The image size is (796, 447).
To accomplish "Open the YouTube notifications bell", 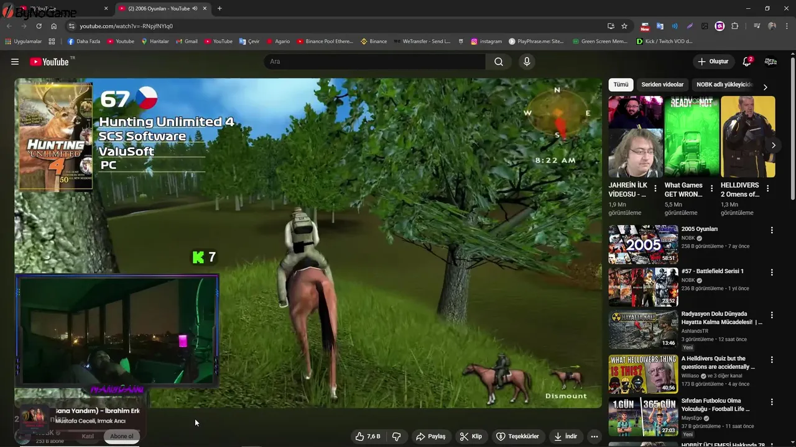I will click(x=747, y=61).
